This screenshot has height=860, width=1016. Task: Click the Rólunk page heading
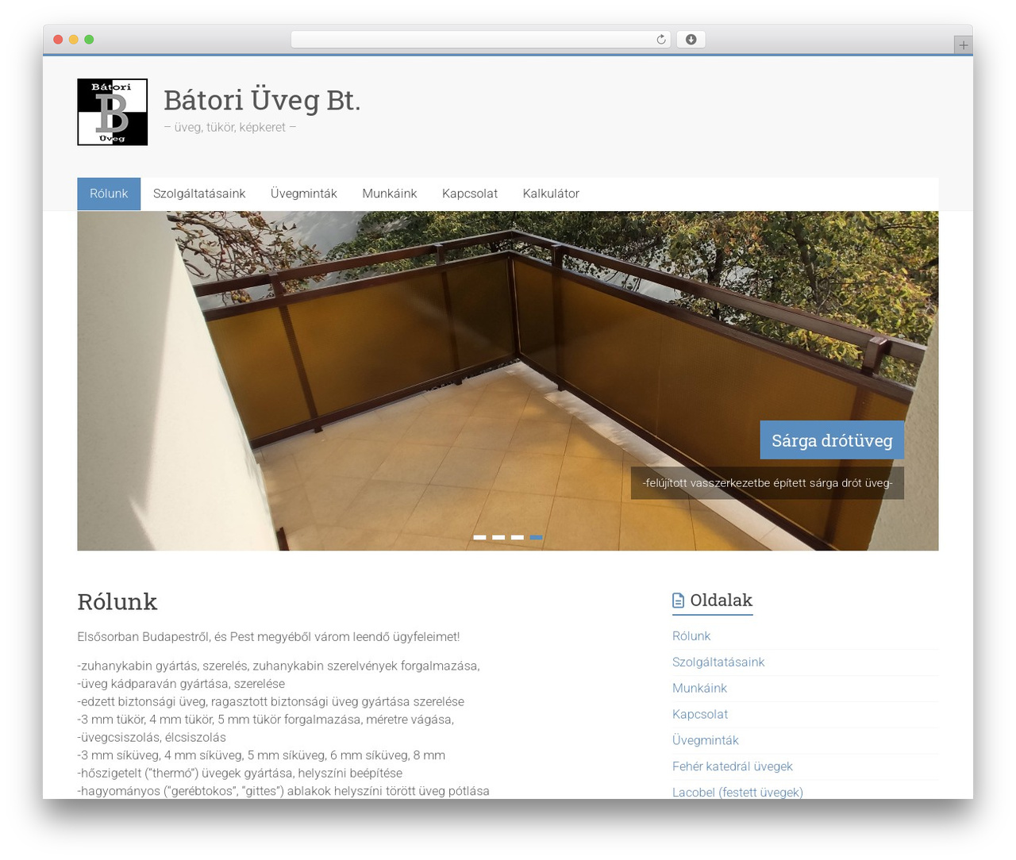point(117,602)
